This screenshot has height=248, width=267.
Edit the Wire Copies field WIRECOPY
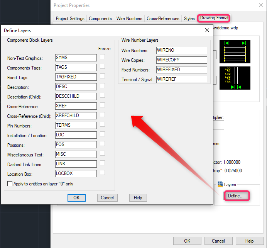tap(182, 60)
